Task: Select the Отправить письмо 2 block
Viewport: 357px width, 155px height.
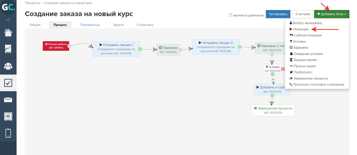Action: click(216, 47)
